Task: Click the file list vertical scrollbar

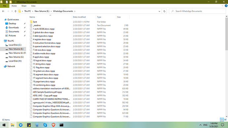Action: coord(226,66)
